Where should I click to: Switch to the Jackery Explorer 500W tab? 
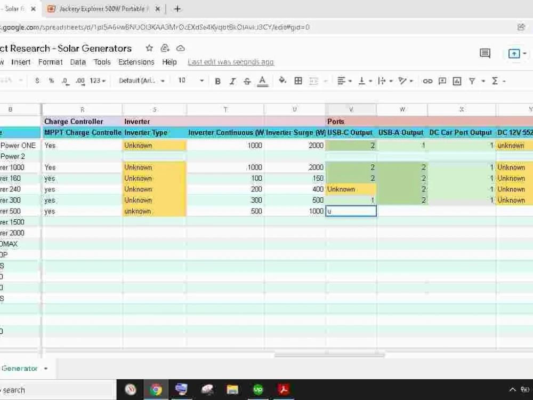pos(102,9)
